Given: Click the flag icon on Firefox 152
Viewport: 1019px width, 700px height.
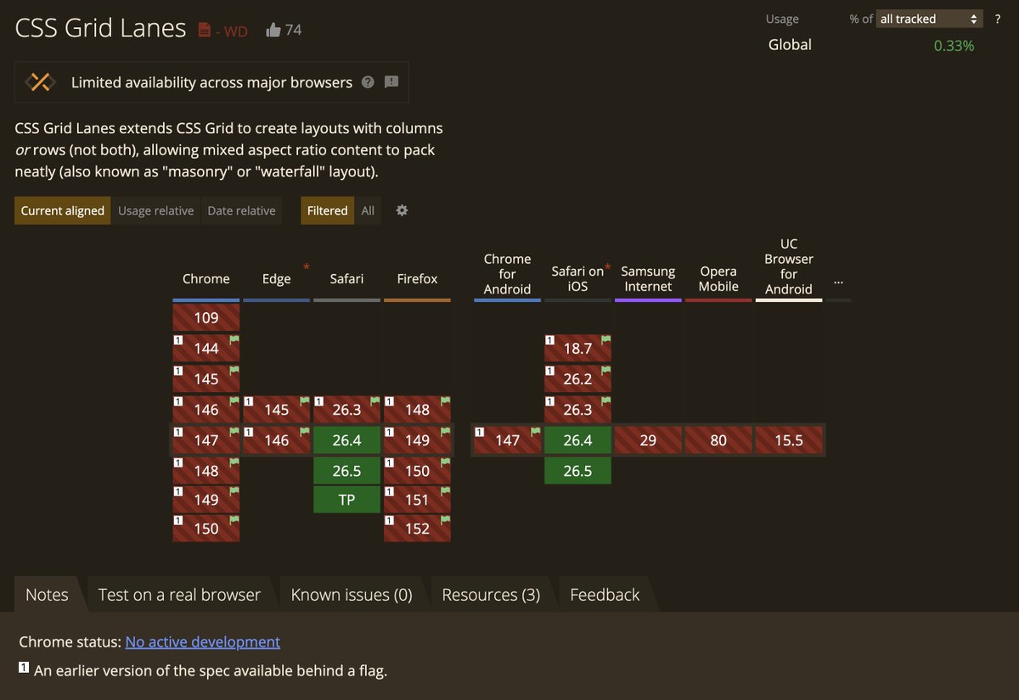Looking at the screenshot, I should [445, 519].
